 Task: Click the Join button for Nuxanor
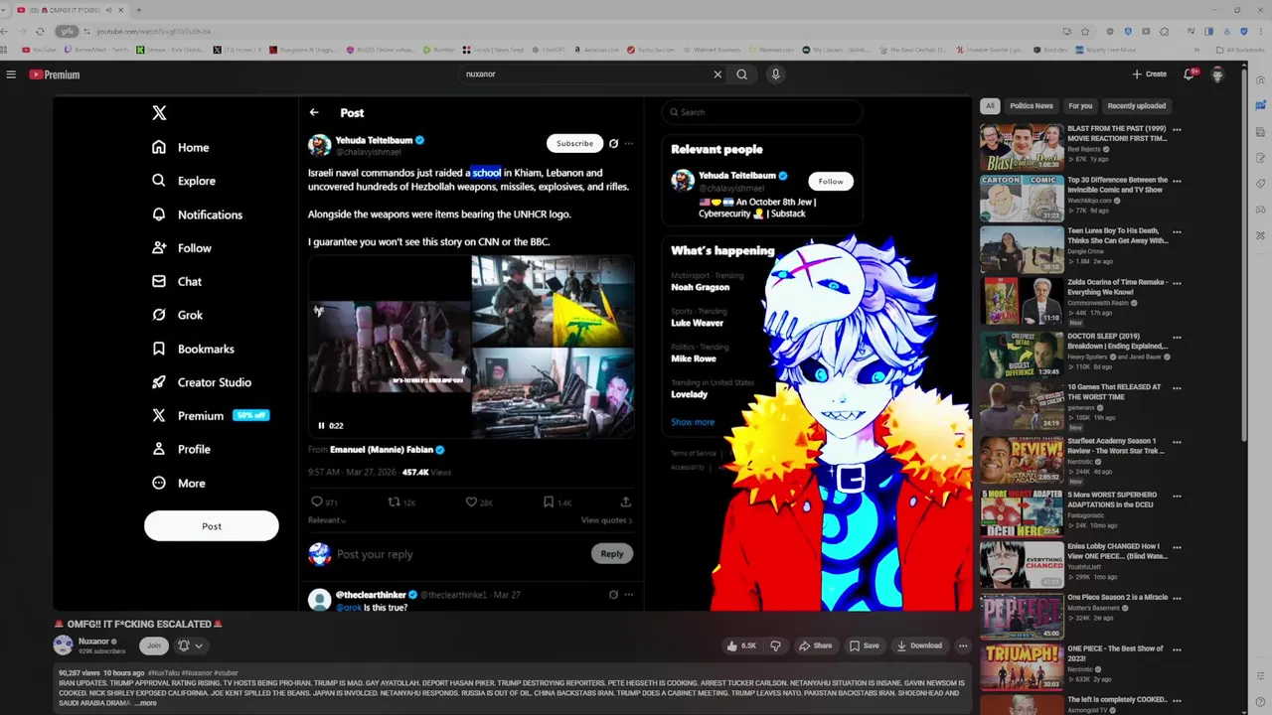153,645
